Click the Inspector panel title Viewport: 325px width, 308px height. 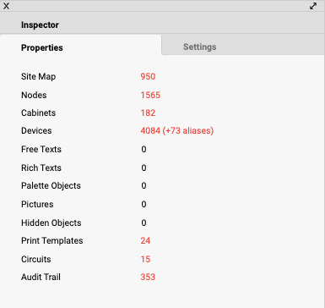pyautogui.click(x=40, y=25)
